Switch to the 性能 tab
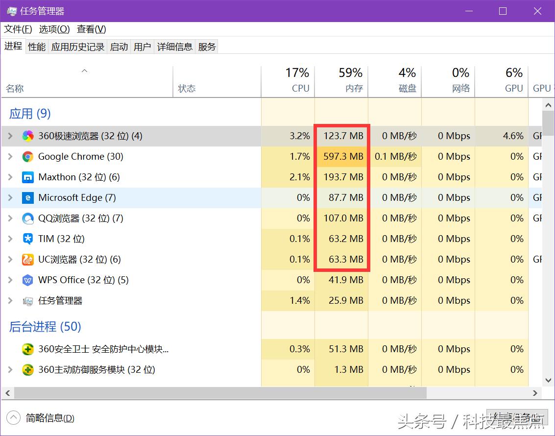Image resolution: width=555 pixels, height=436 pixels. (36, 46)
